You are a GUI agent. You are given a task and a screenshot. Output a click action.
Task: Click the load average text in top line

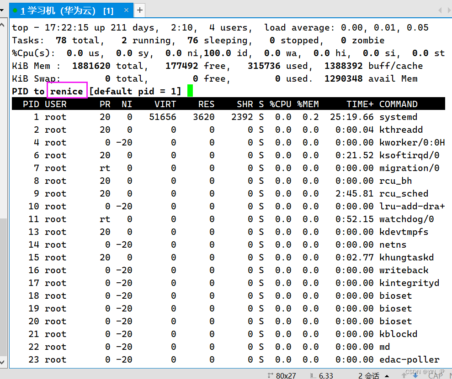click(299, 28)
